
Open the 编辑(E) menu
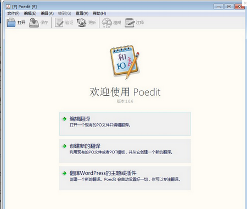tap(30, 13)
